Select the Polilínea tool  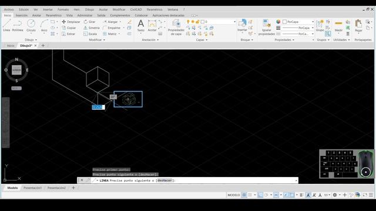[x=18, y=26]
